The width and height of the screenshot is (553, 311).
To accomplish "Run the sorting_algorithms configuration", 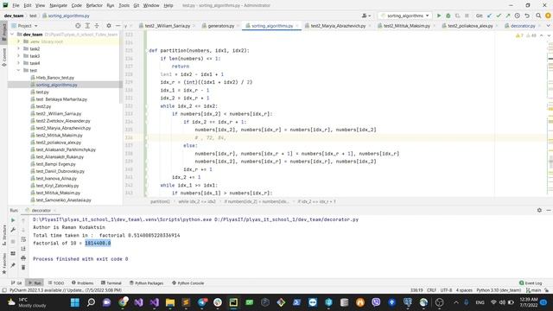I will coord(439,16).
